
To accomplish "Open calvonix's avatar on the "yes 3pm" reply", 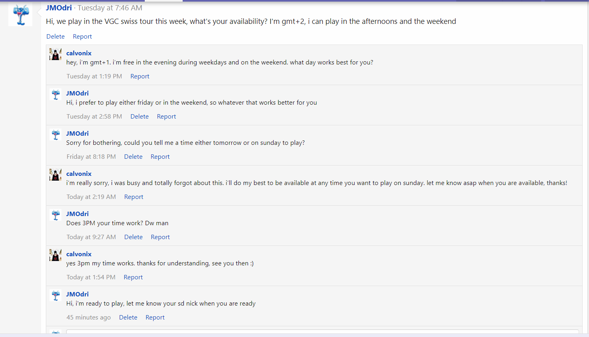I will 55,255.
